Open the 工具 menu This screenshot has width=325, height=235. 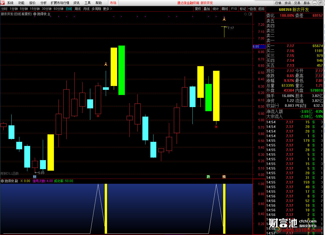87,3
